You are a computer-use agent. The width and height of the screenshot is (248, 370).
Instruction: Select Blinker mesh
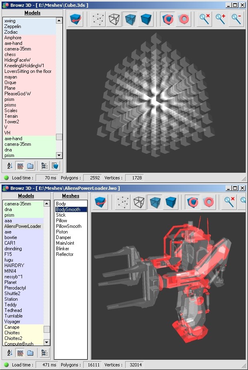click(x=71, y=249)
